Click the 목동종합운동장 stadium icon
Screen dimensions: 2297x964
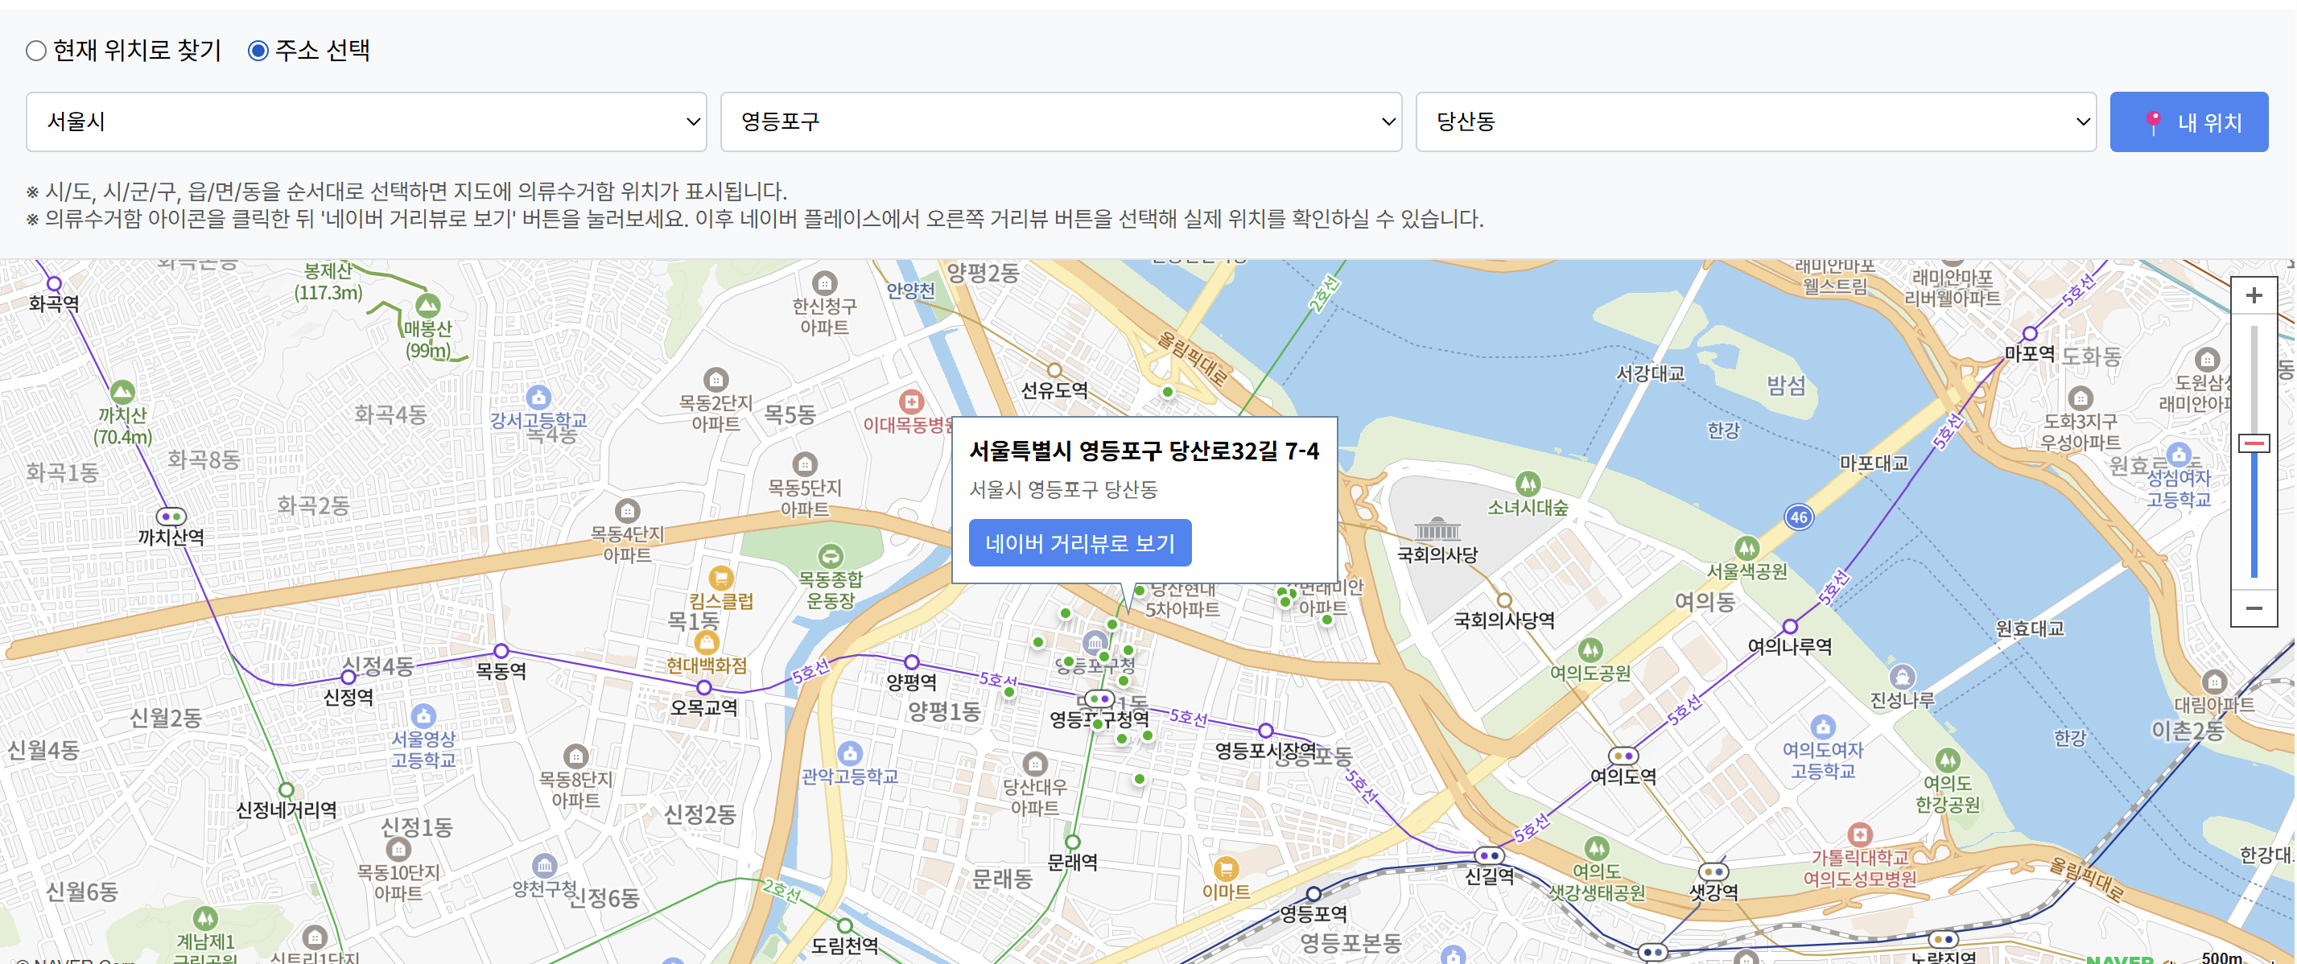click(830, 557)
